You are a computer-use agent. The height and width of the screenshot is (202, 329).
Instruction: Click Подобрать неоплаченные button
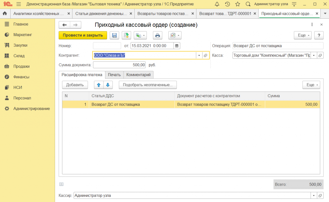coord(147,85)
